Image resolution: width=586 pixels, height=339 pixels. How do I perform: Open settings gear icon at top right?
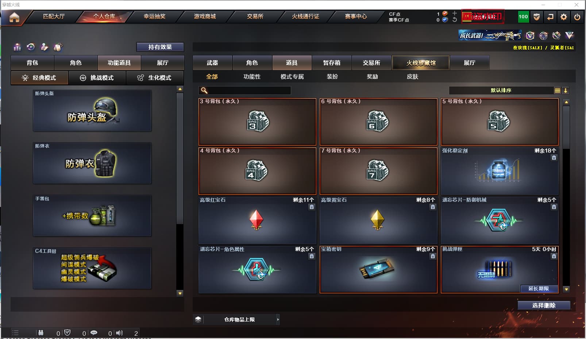564,17
